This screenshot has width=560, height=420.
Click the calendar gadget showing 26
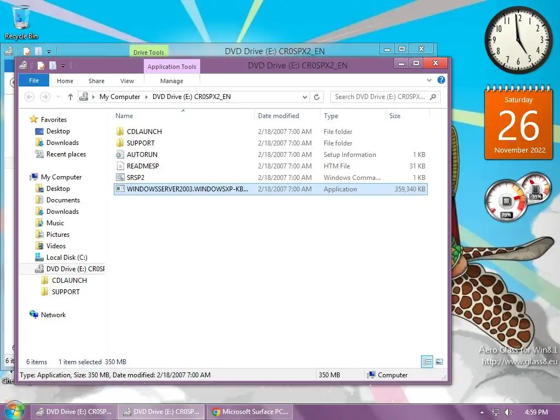[518, 122]
